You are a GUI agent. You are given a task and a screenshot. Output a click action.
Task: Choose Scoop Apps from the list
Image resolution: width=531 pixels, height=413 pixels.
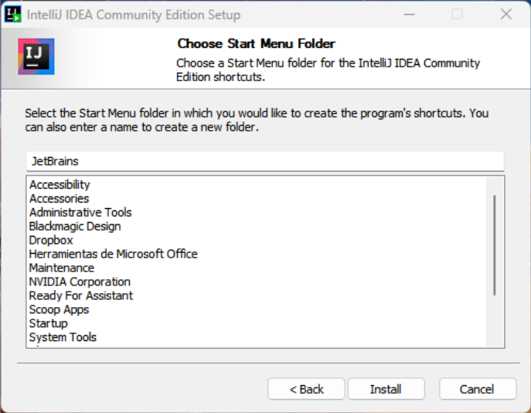point(59,310)
